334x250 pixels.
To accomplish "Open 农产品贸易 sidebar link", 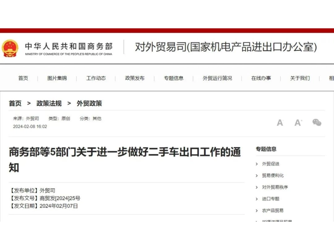I will (273, 210).
